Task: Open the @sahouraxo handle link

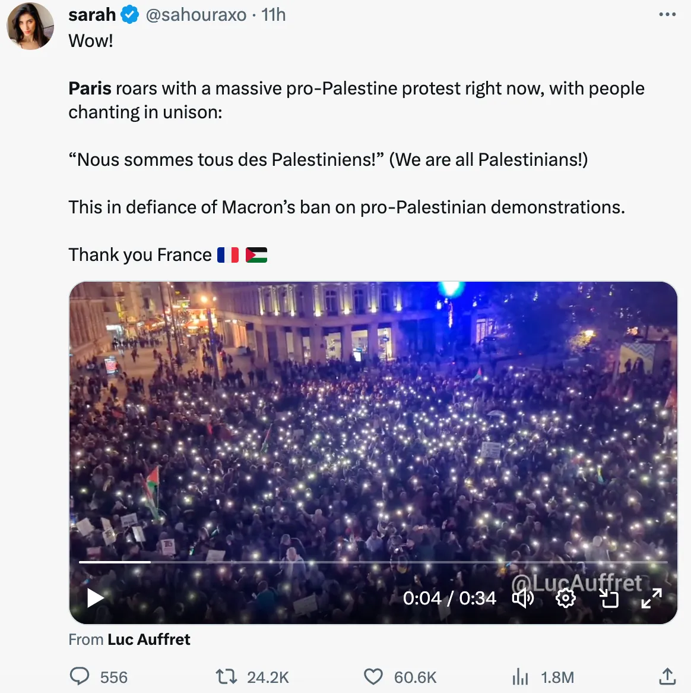Action: tap(196, 14)
